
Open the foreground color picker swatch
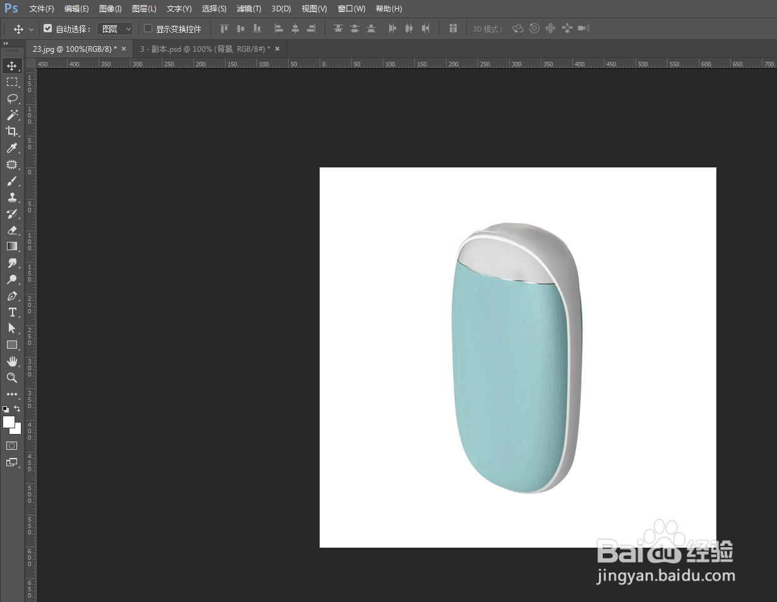[8, 421]
